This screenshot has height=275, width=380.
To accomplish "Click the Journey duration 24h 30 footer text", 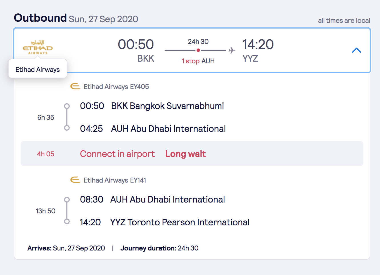I will (159, 248).
